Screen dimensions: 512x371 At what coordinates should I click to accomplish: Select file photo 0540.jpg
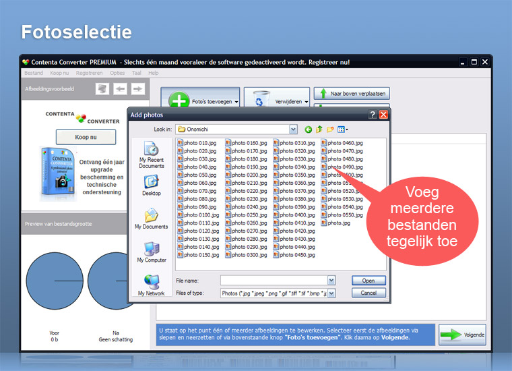[x=342, y=207]
